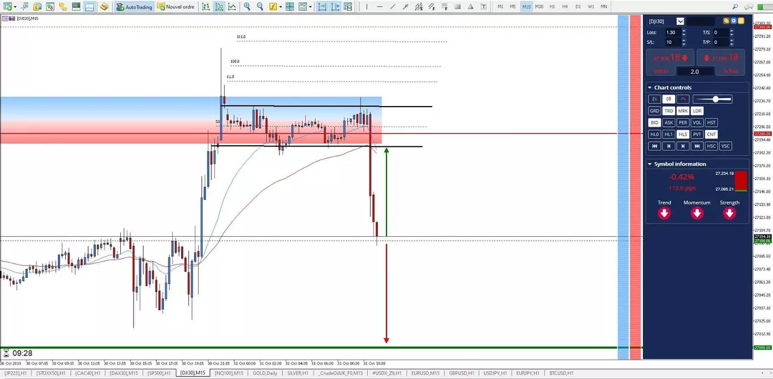Click the skip to chart end icon

(697, 146)
